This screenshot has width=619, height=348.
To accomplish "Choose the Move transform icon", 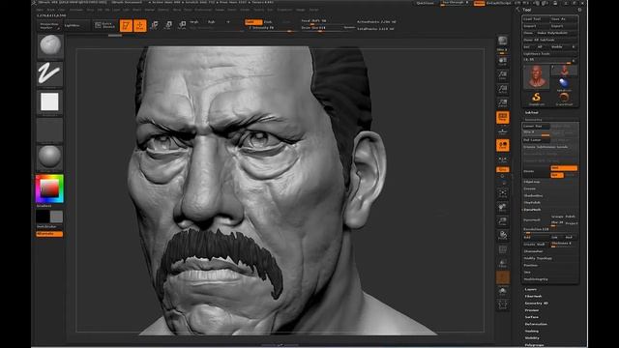I will click(x=155, y=25).
